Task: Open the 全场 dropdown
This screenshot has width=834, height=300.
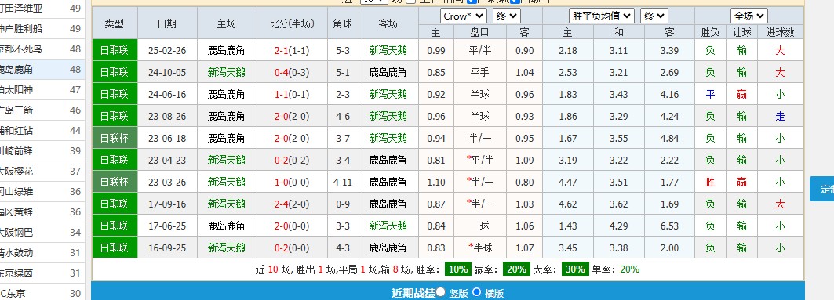Action: click(749, 16)
